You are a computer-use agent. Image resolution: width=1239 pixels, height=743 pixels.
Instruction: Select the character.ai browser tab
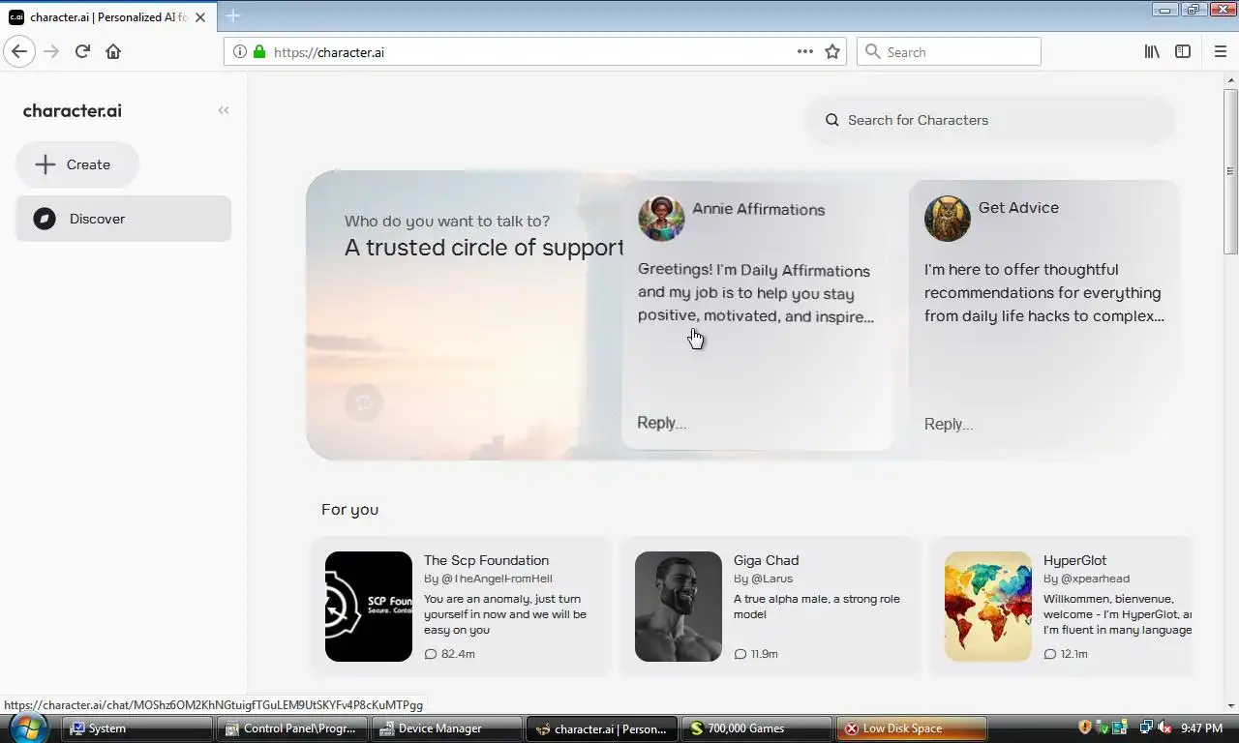(x=109, y=16)
